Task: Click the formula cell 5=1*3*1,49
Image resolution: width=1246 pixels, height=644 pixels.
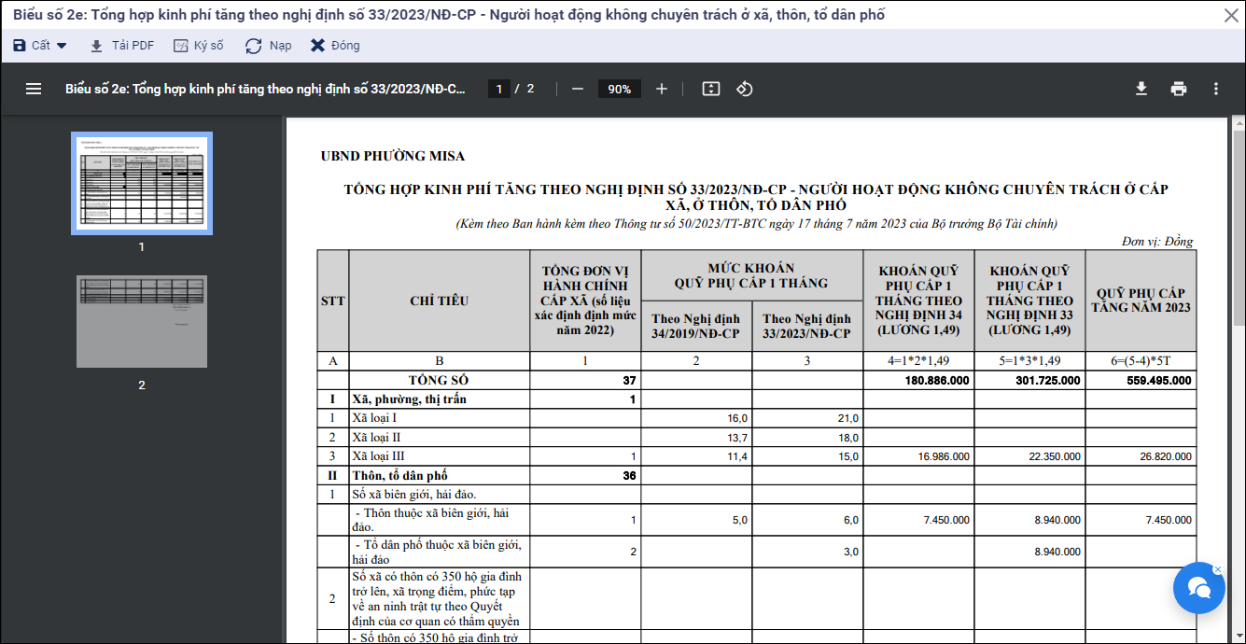Action: pos(1029,361)
